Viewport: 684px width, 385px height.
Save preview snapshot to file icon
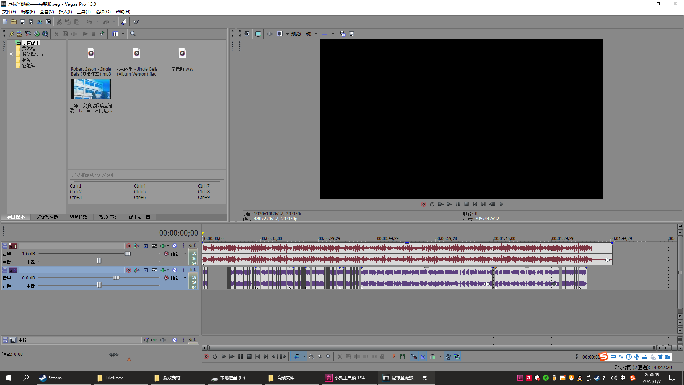pyautogui.click(x=352, y=34)
